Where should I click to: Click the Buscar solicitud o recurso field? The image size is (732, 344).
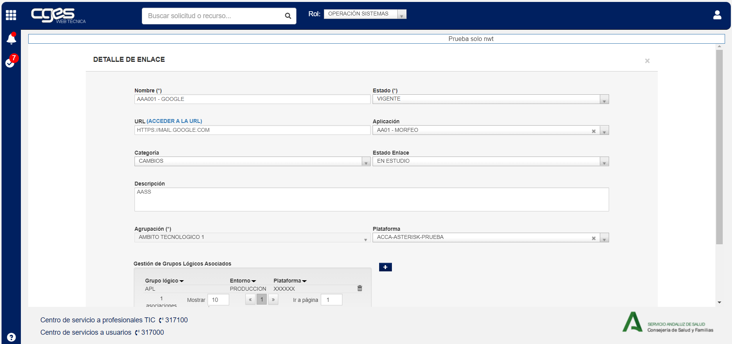point(219,16)
